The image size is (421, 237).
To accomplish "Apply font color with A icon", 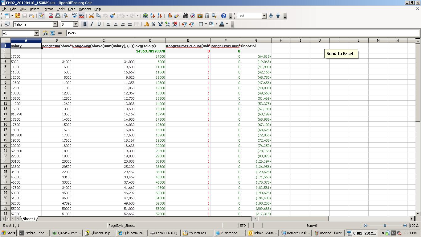I will 222,24.
